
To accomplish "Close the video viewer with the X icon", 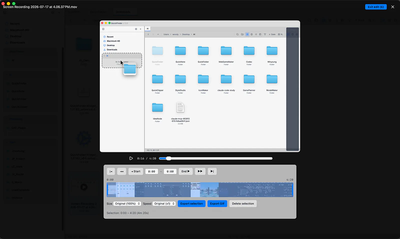I will [393, 7].
